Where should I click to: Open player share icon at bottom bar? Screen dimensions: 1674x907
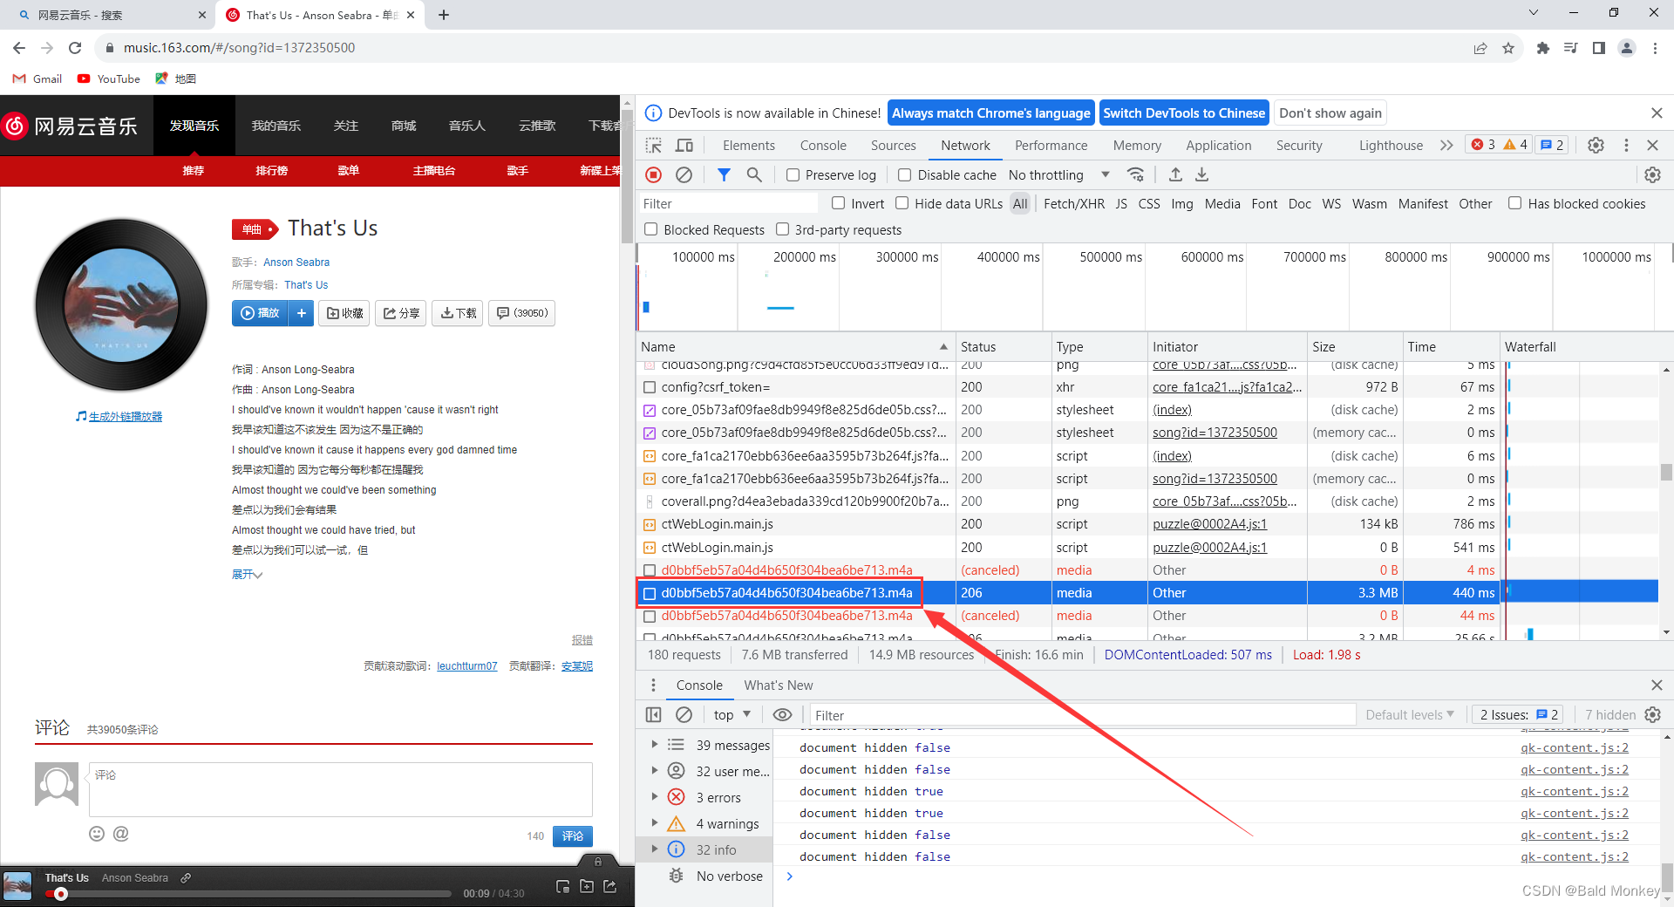(610, 887)
